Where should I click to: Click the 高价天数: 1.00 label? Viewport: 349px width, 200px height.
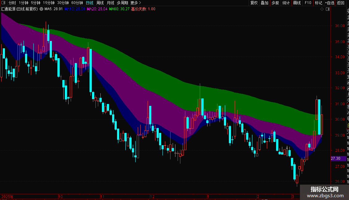[143, 9]
